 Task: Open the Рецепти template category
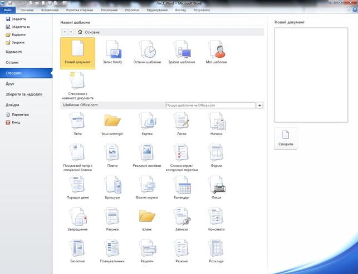coord(147,251)
